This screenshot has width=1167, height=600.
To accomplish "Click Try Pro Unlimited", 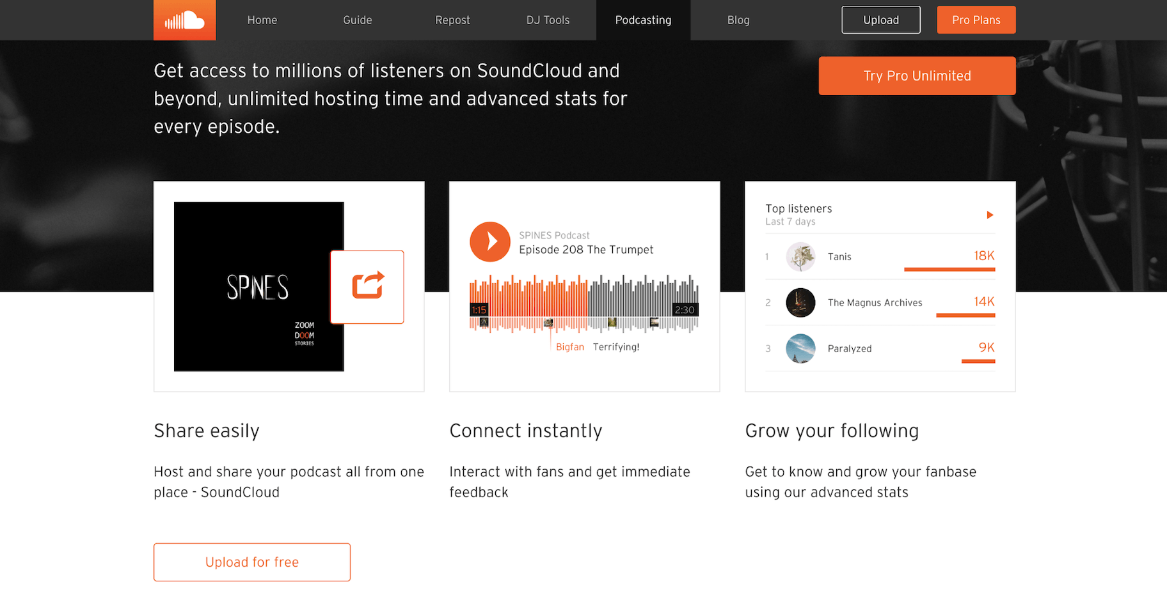I will point(917,75).
